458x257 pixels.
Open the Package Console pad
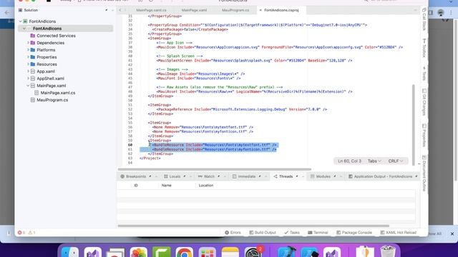tap(354, 233)
